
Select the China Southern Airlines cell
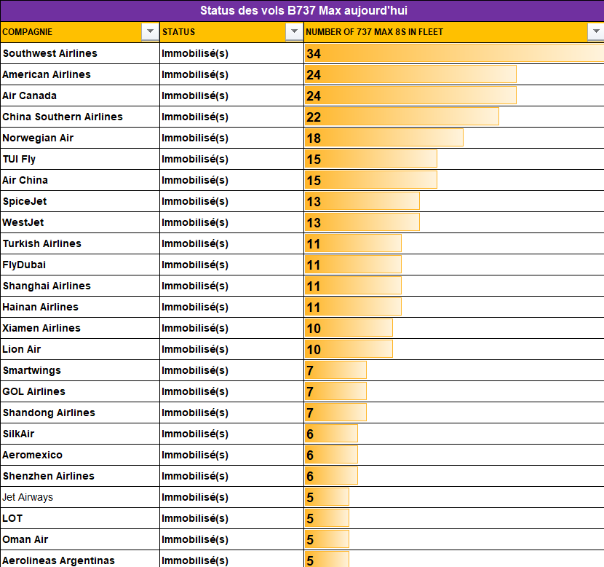point(80,117)
